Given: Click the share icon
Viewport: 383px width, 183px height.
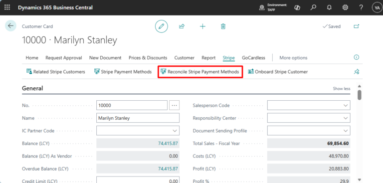Looking at the screenshot, I should coord(182,26).
